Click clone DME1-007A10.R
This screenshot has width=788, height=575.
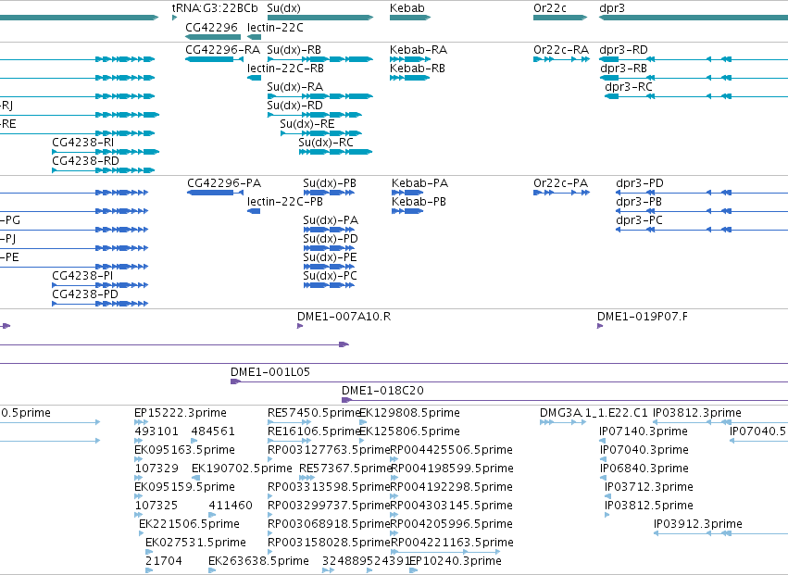coord(344,318)
